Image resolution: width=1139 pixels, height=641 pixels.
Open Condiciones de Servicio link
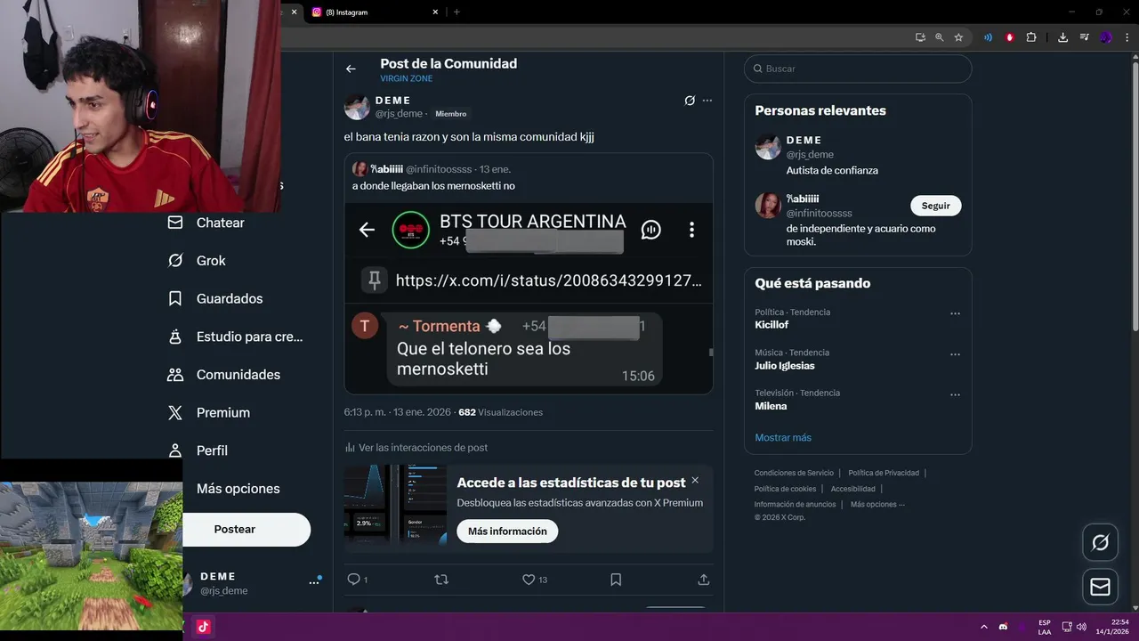tap(794, 474)
